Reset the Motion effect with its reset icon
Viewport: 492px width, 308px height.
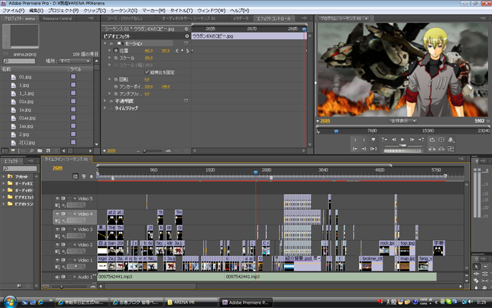coord(186,43)
